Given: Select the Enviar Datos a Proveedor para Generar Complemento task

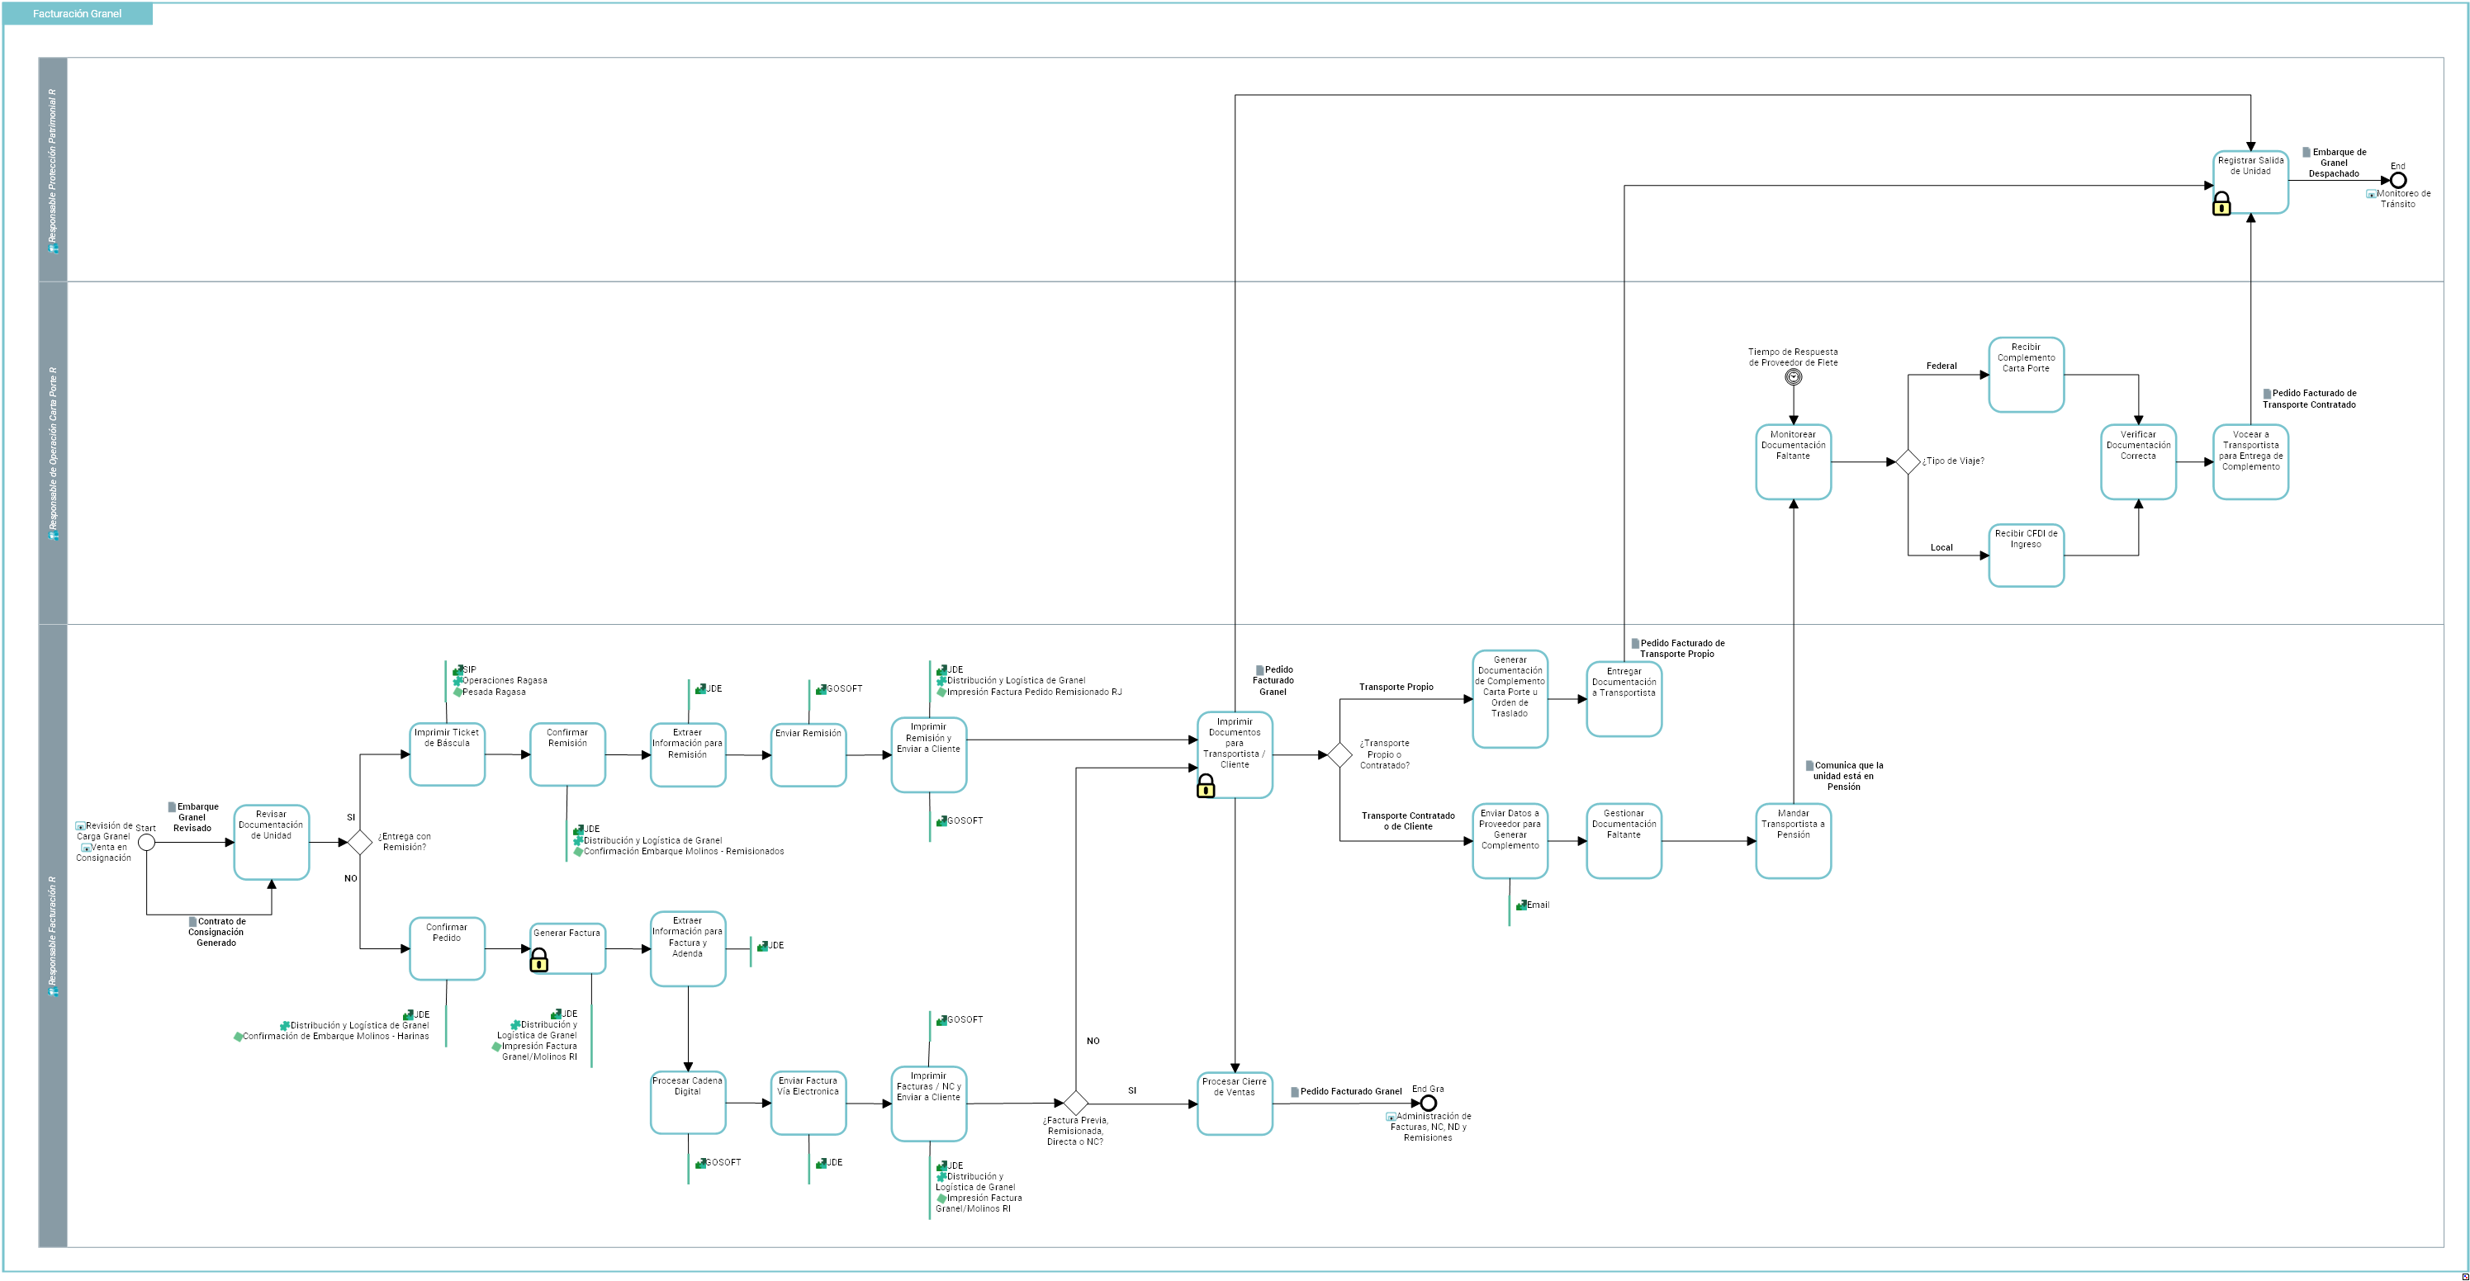Looking at the screenshot, I should coord(1510,841).
